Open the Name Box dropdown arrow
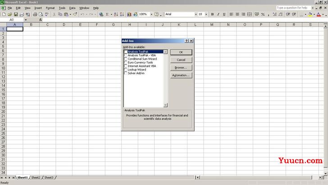Screen dimensions: 328x185 26,20
